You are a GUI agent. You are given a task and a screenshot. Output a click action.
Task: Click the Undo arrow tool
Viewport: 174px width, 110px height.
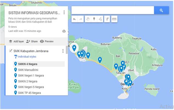click(x=74, y=19)
